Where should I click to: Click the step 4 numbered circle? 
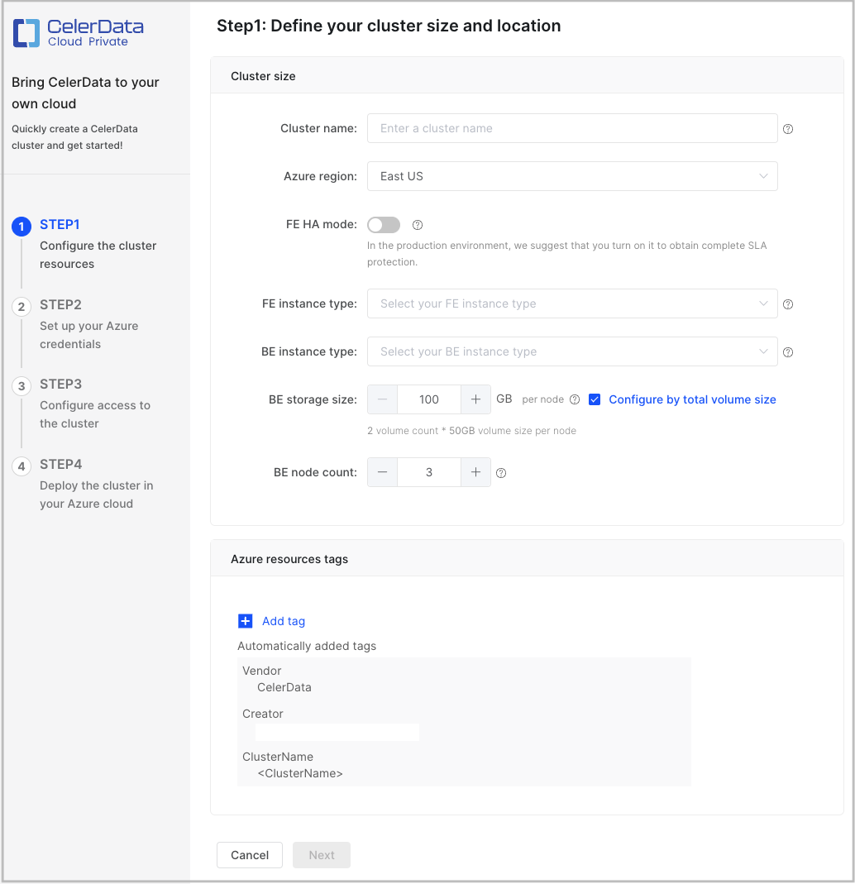[21, 466]
